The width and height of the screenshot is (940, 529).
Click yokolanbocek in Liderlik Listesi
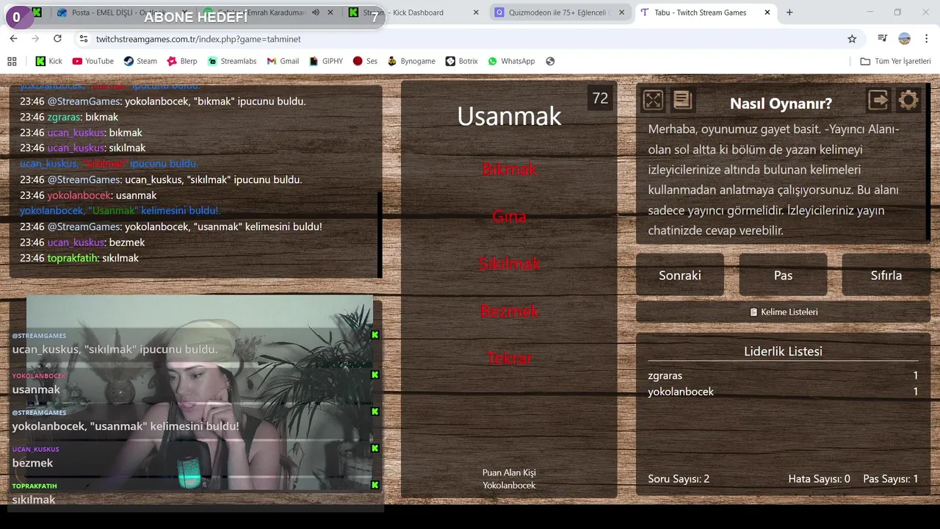pyautogui.click(x=681, y=392)
